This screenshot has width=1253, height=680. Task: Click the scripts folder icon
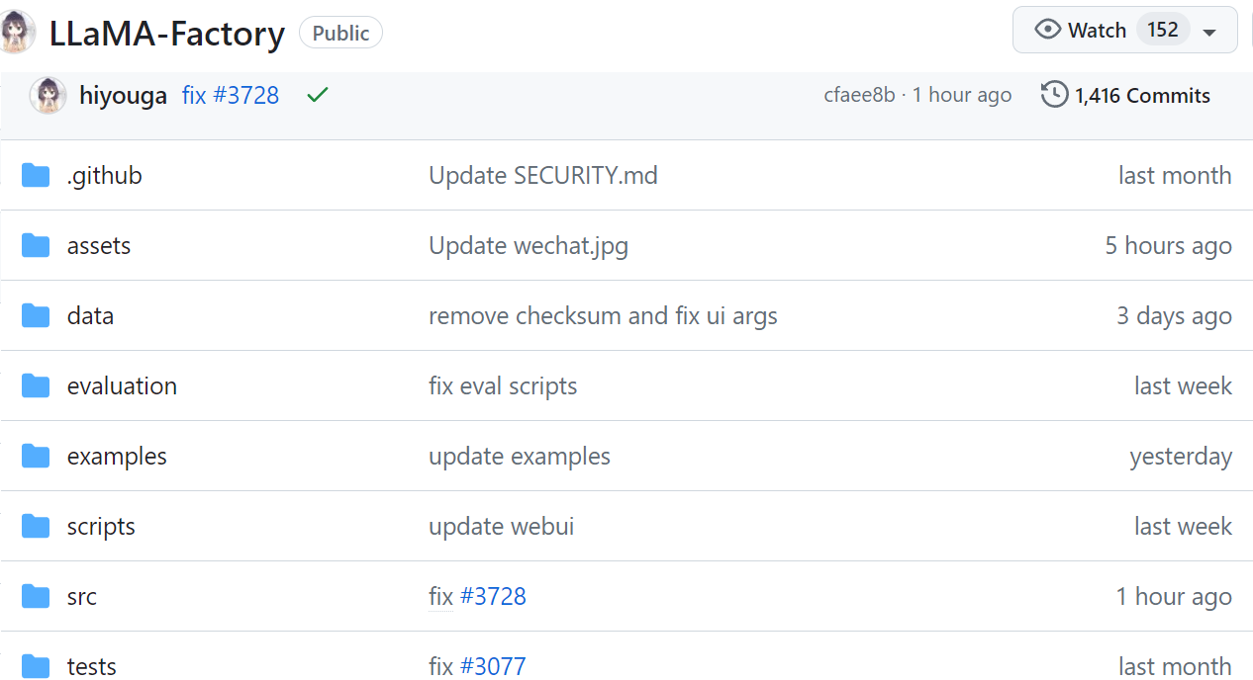[36, 527]
